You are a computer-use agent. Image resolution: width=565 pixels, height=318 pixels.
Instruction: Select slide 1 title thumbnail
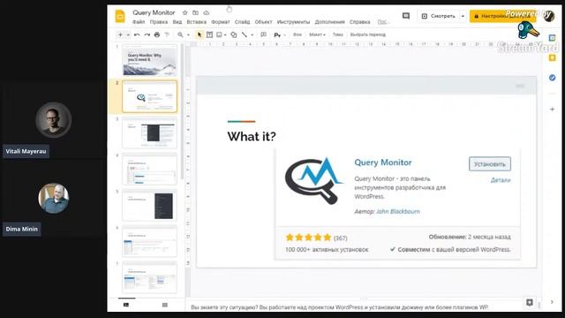149,61
